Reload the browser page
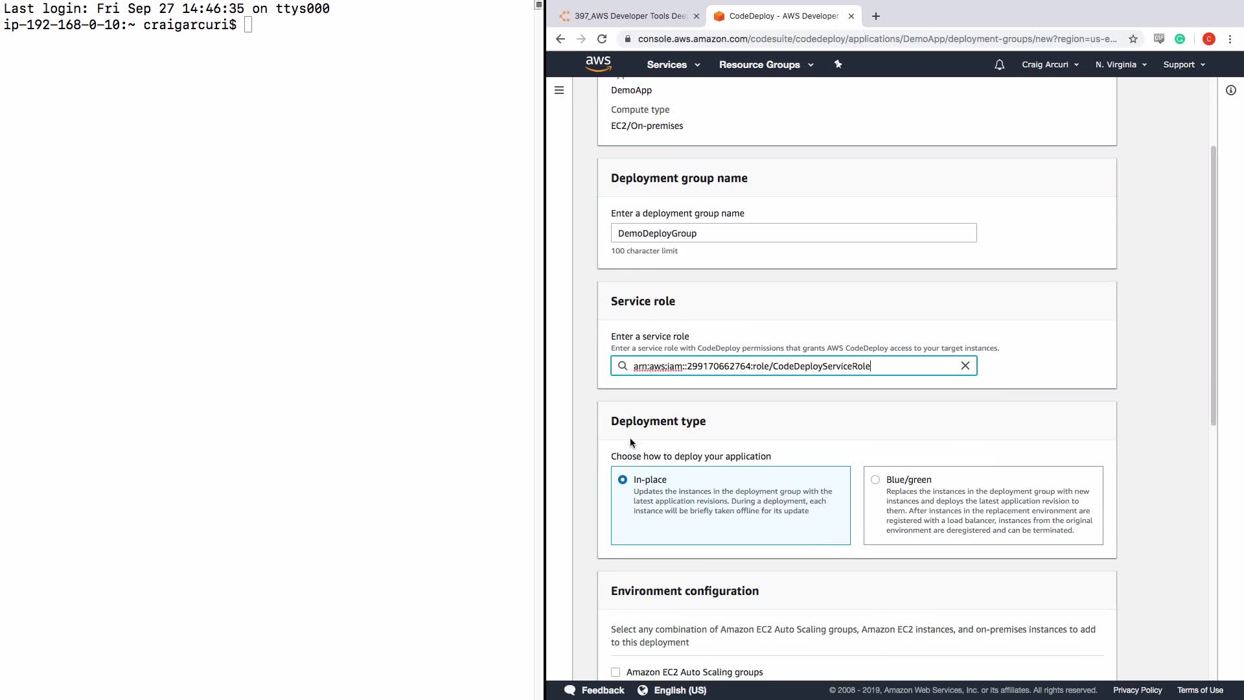The image size is (1244, 700). tap(602, 39)
